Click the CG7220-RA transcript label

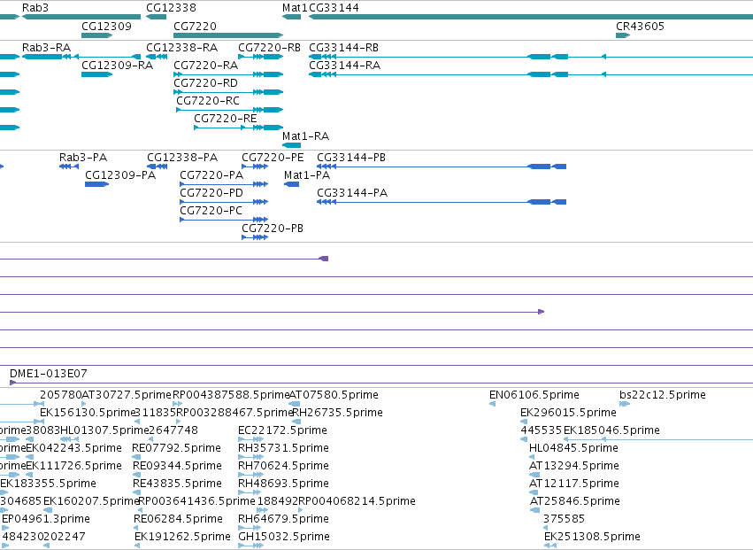pos(205,66)
